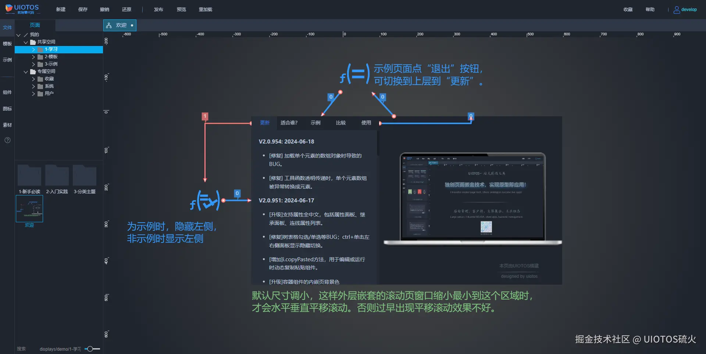
Task: Switch to 示例 sidebar section
Action: click(x=7, y=60)
